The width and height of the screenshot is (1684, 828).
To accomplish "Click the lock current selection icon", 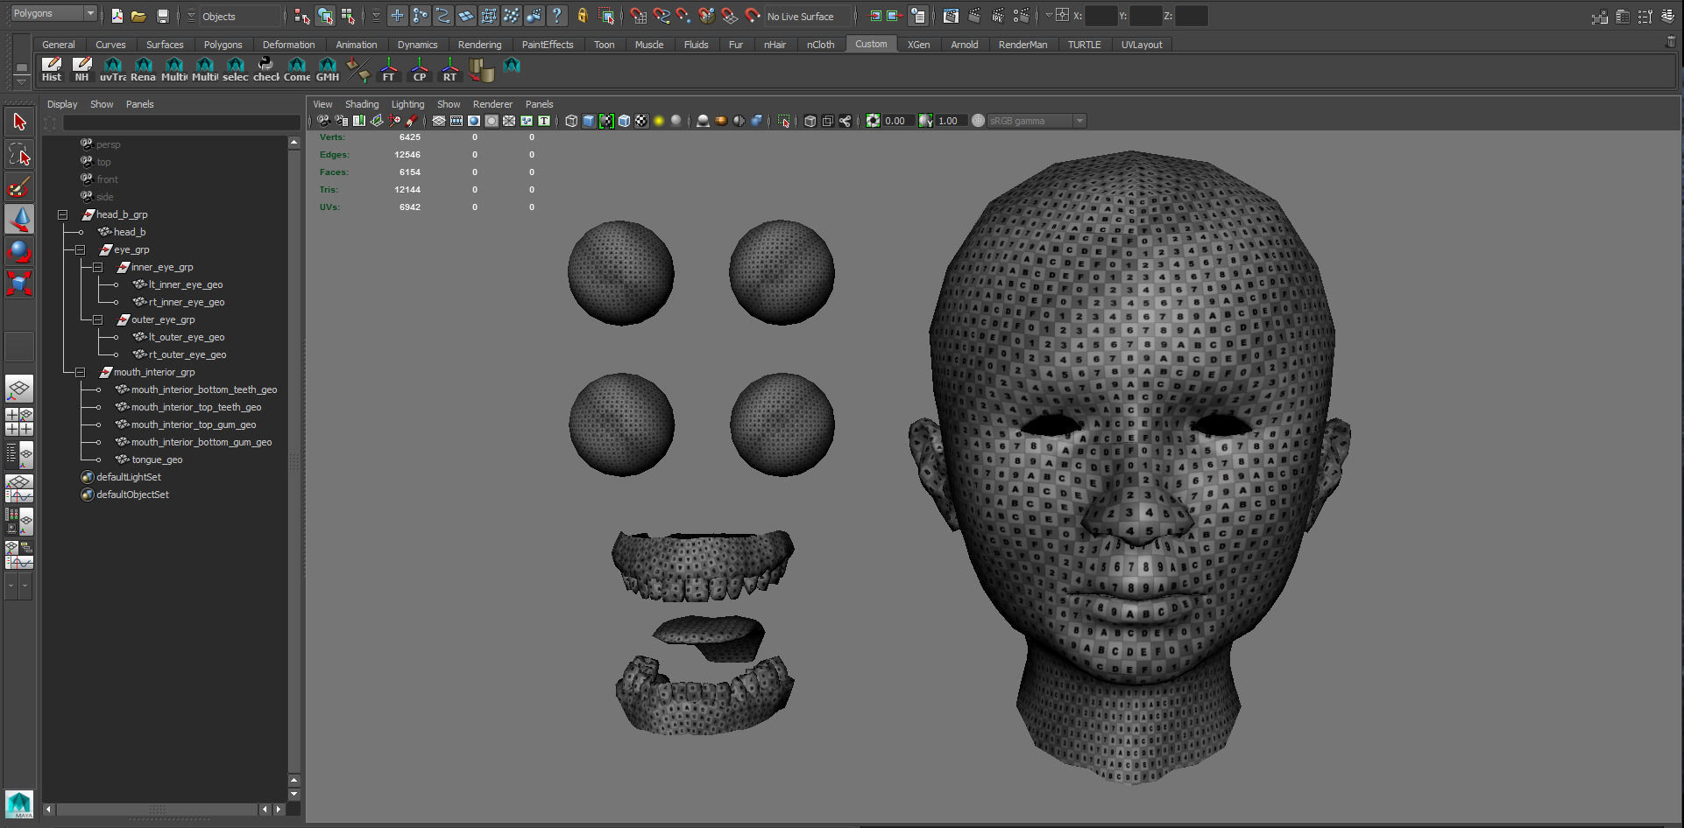I will coord(583,16).
